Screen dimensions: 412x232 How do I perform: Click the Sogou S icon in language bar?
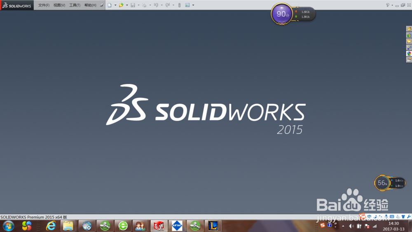click(323, 225)
